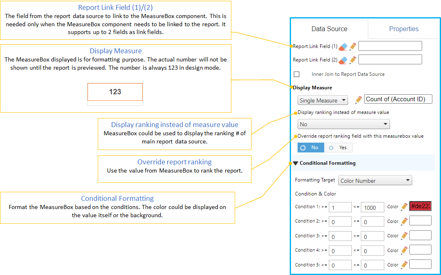Click pencil icon beside Count of (Account ID)
This screenshot has width=441, height=275.
(x=358, y=100)
